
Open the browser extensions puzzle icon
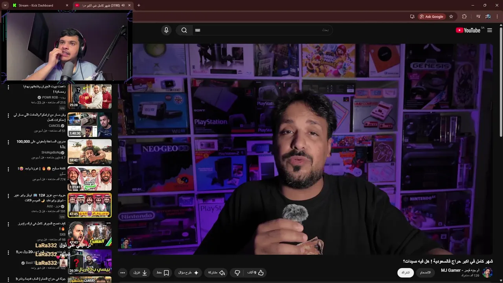pyautogui.click(x=464, y=17)
